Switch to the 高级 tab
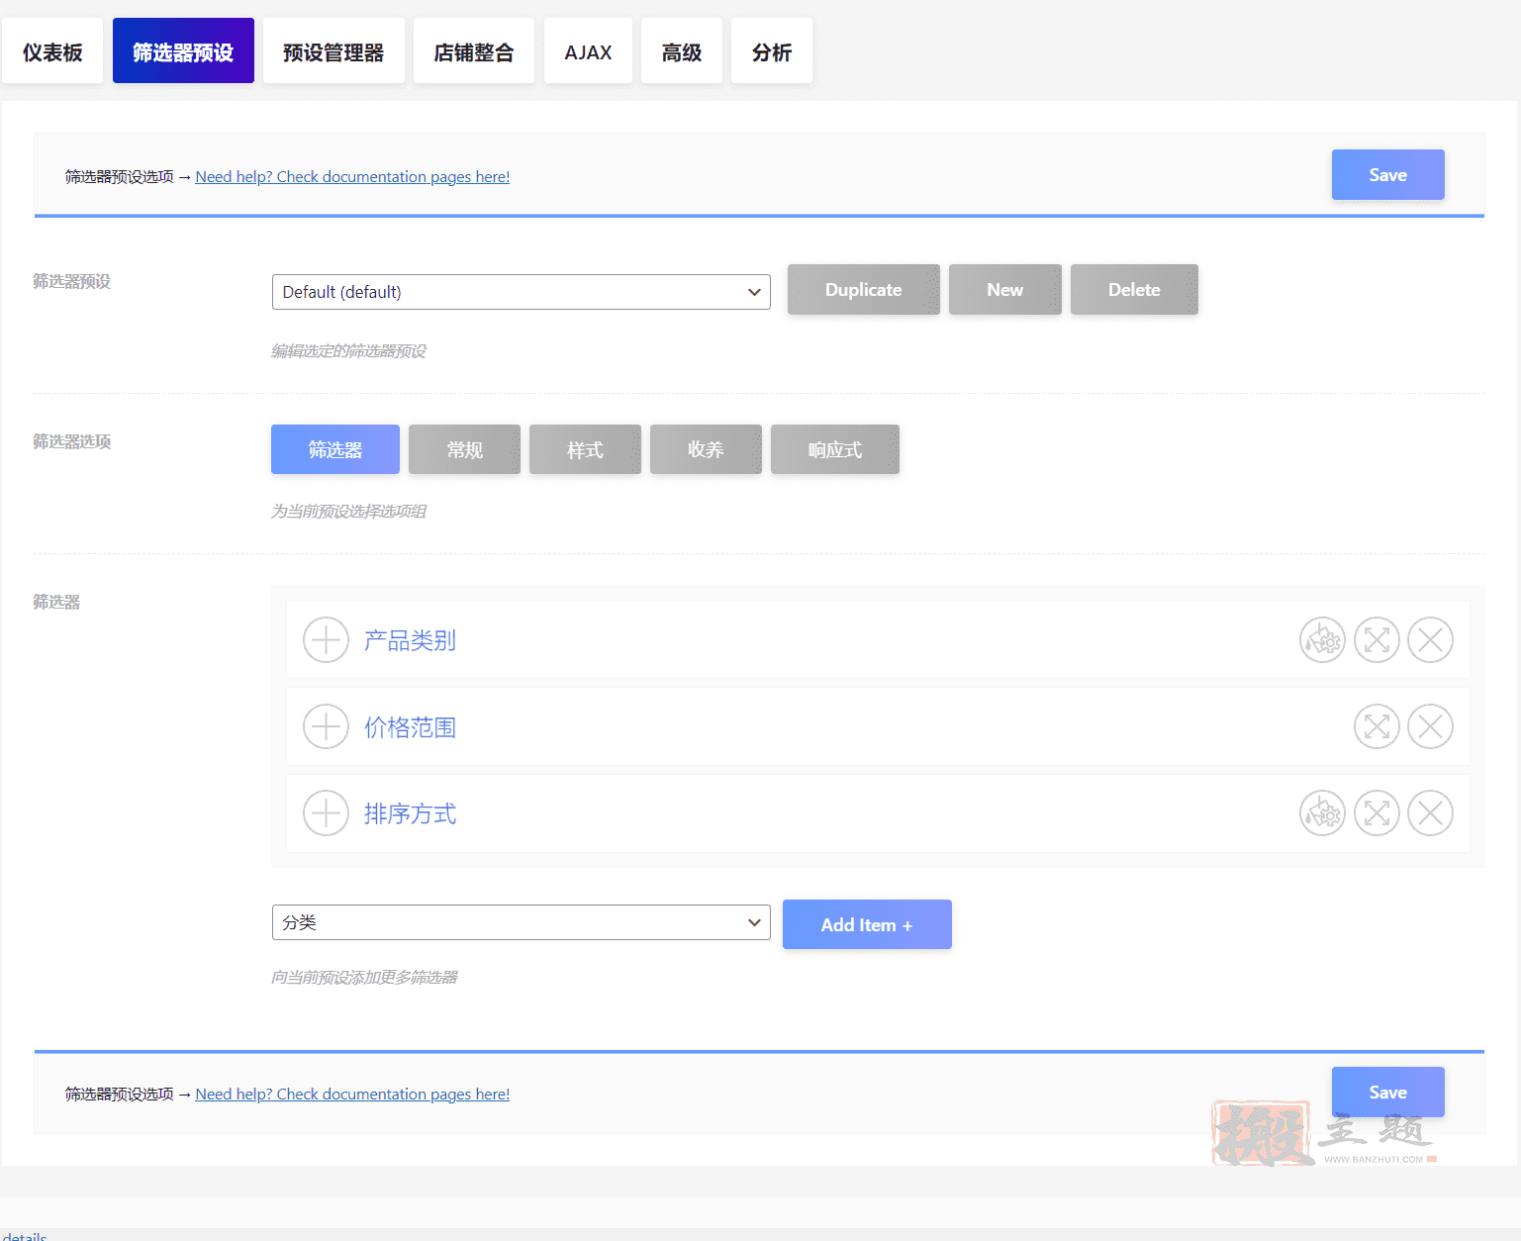The width and height of the screenshot is (1521, 1241). pyautogui.click(x=682, y=50)
